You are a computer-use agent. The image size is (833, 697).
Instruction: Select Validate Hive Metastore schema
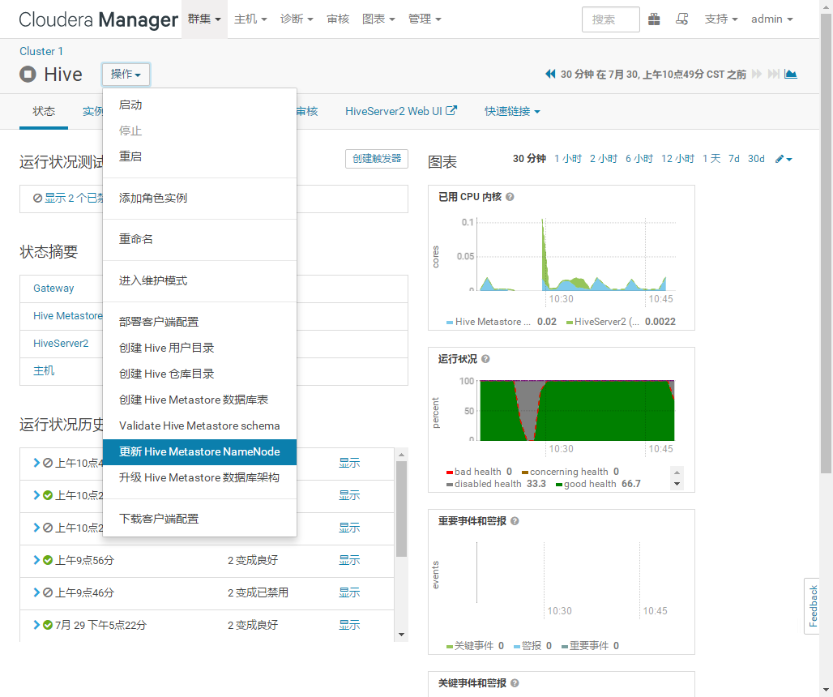[199, 425]
